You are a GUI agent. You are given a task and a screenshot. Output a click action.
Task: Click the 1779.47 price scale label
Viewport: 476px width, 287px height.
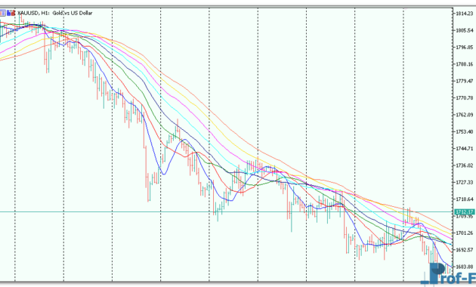click(465, 81)
